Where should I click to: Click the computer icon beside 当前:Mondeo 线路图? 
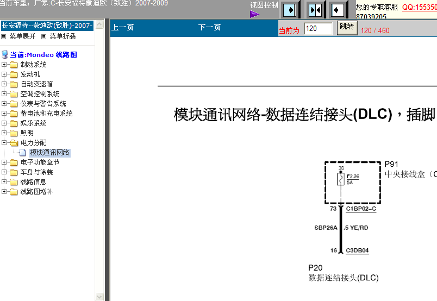coord(5,54)
